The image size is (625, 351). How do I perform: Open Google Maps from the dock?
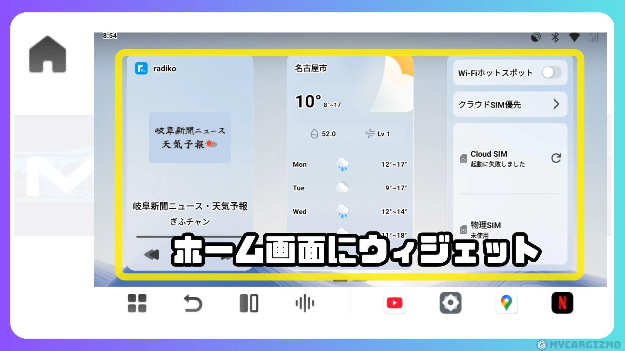tap(506, 303)
